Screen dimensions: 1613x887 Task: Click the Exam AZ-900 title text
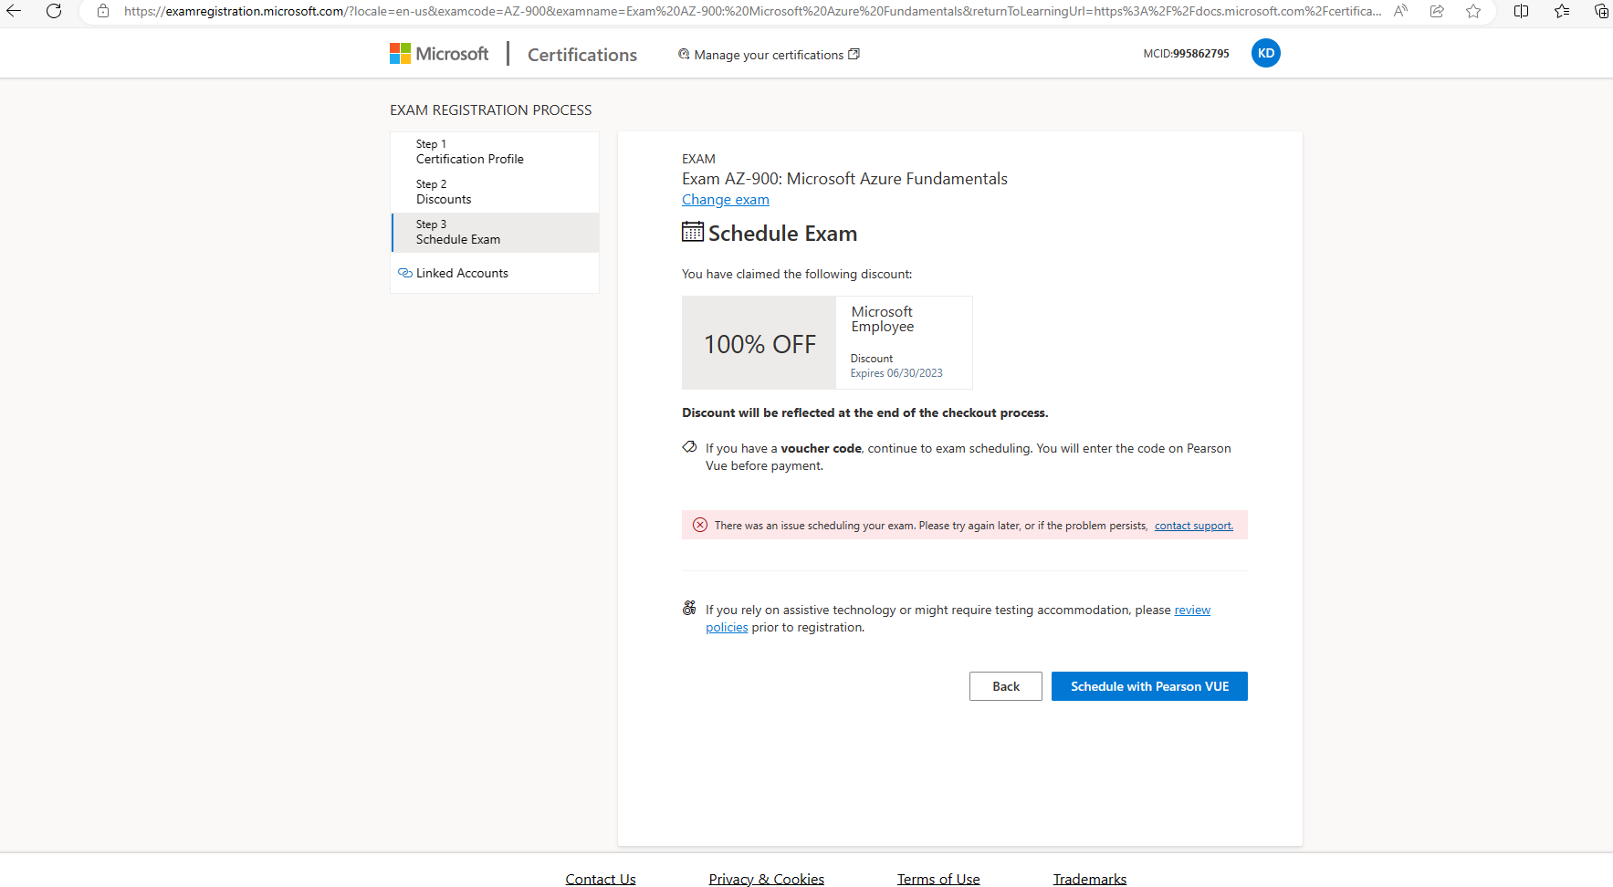point(844,179)
